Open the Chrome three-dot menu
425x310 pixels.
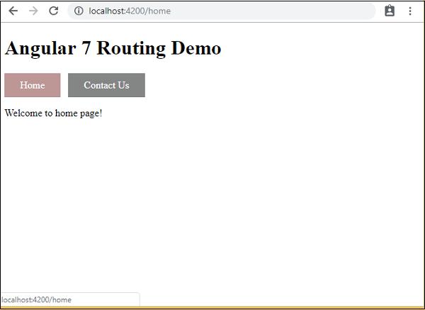click(410, 11)
